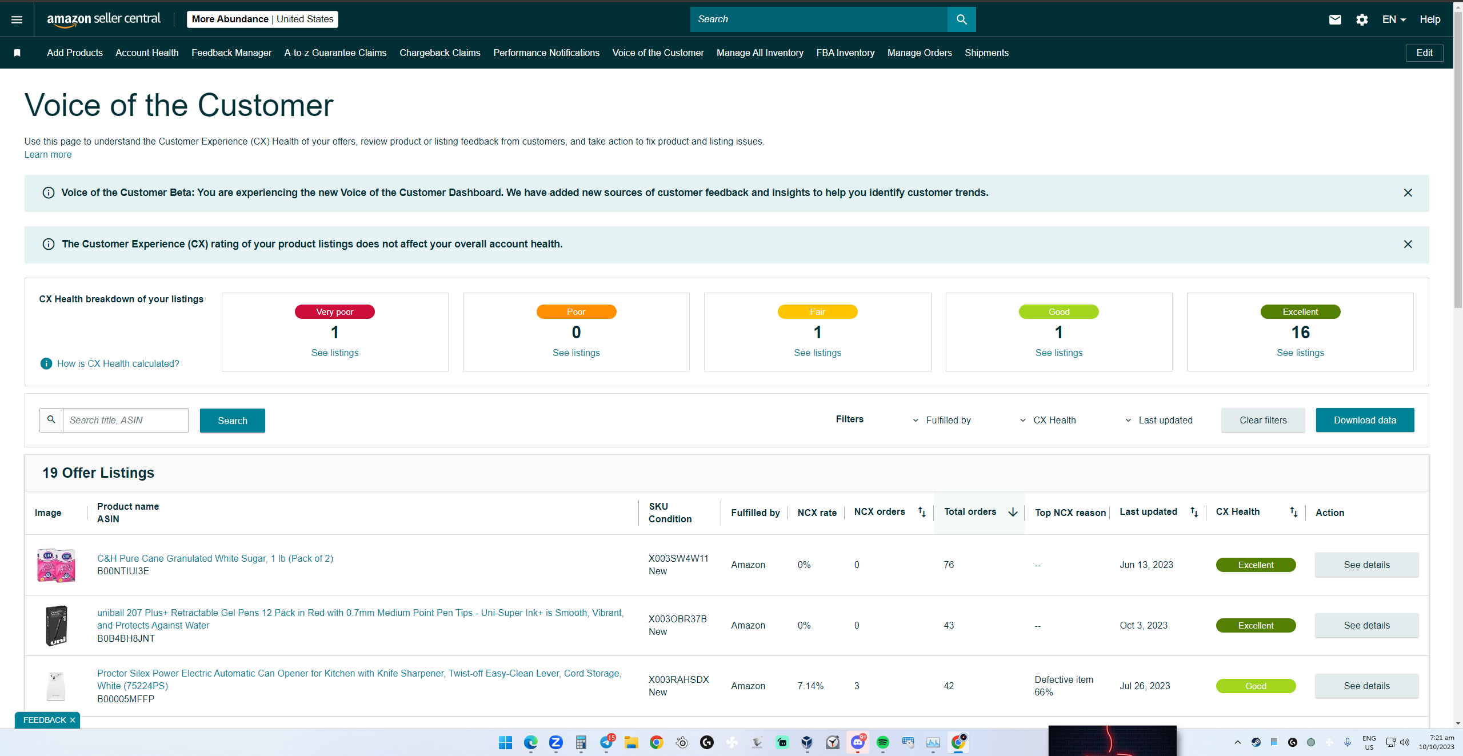Image resolution: width=1463 pixels, height=756 pixels.
Task: Click the volume speaker tray icon
Action: coord(1405,742)
